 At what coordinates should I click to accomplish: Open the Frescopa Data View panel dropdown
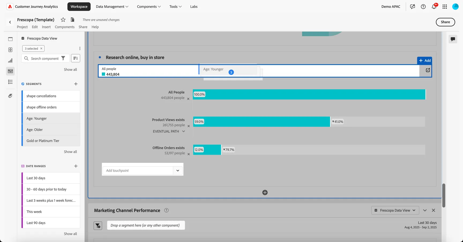coord(395,210)
